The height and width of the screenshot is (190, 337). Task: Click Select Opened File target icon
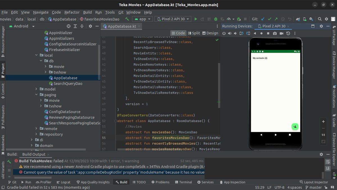click(69, 26)
